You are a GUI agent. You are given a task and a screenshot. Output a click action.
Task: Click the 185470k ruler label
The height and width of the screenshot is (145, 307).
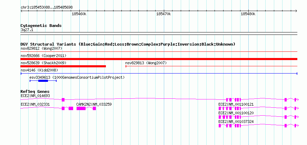pos(164,14)
